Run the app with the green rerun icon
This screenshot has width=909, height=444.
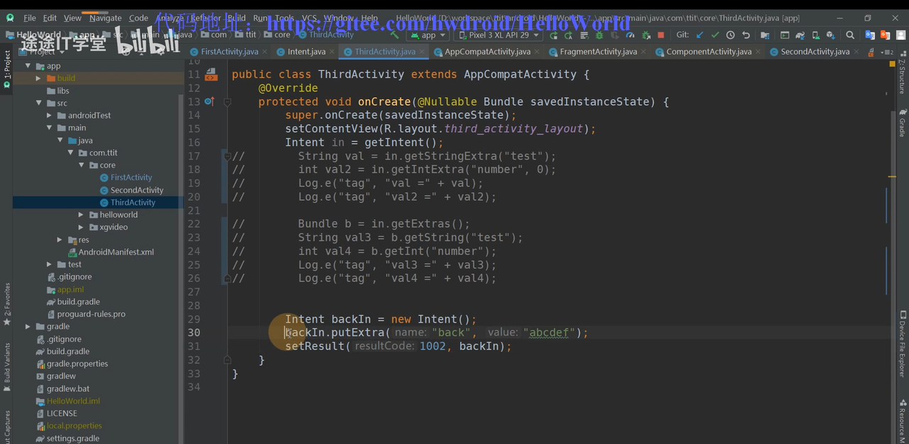[553, 35]
